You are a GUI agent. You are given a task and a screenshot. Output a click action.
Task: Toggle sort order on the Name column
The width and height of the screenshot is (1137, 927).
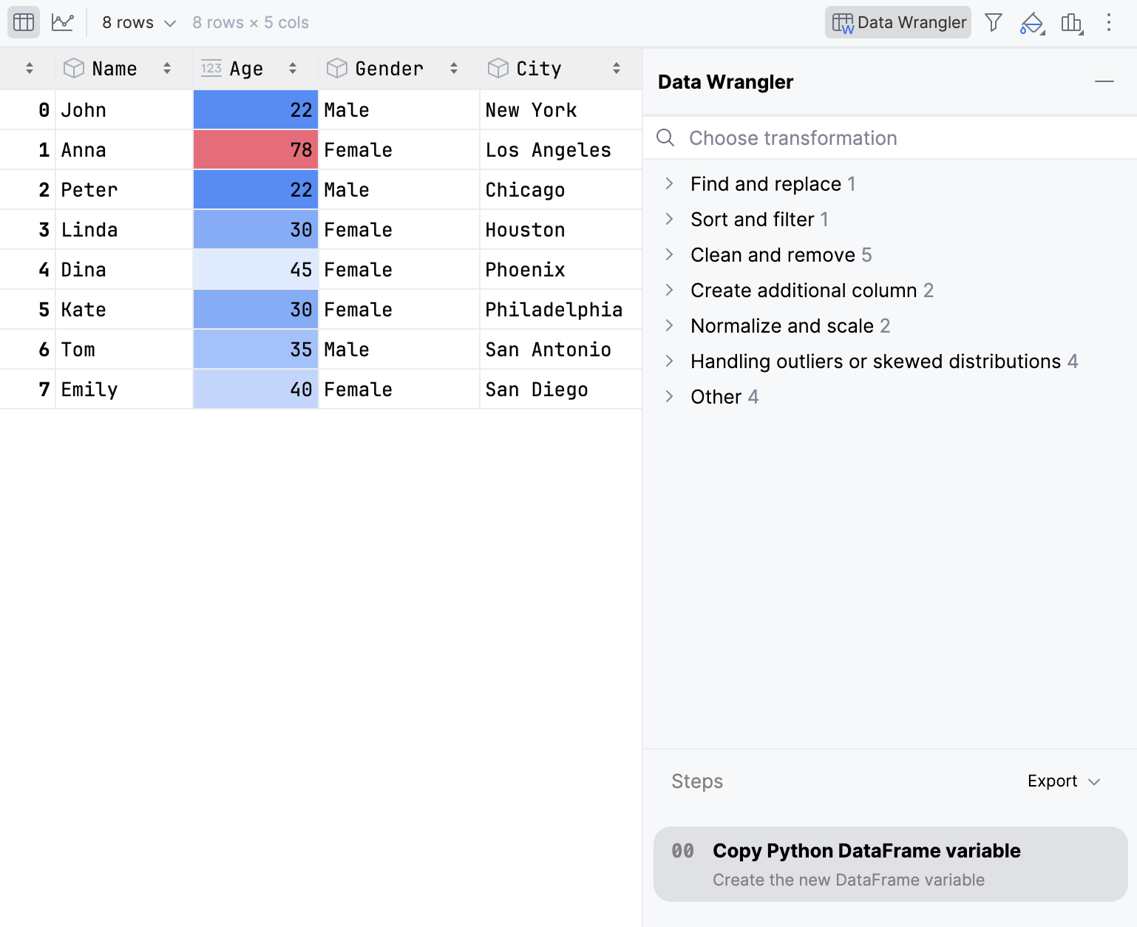tap(167, 67)
